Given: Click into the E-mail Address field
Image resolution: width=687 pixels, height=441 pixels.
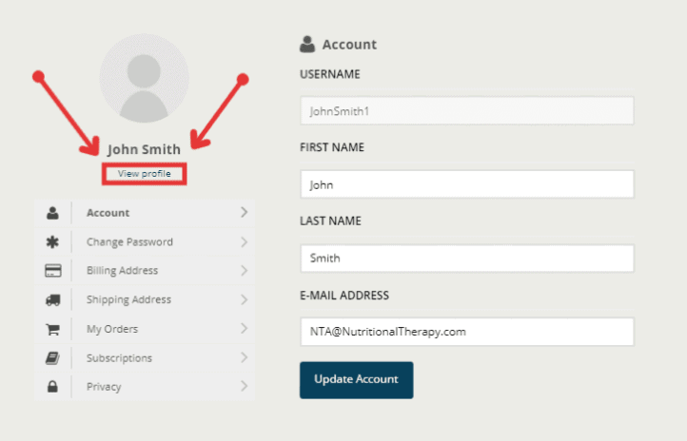Looking at the screenshot, I should click(x=467, y=332).
